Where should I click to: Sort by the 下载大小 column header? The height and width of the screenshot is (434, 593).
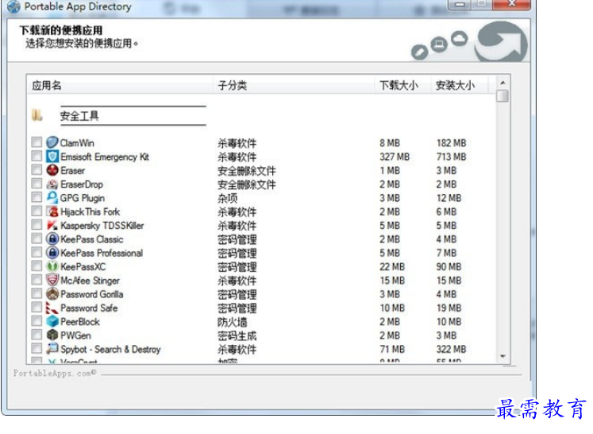402,85
